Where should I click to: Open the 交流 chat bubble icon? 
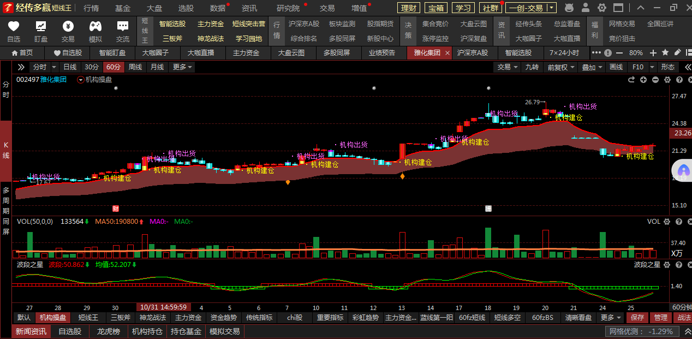pos(123,26)
